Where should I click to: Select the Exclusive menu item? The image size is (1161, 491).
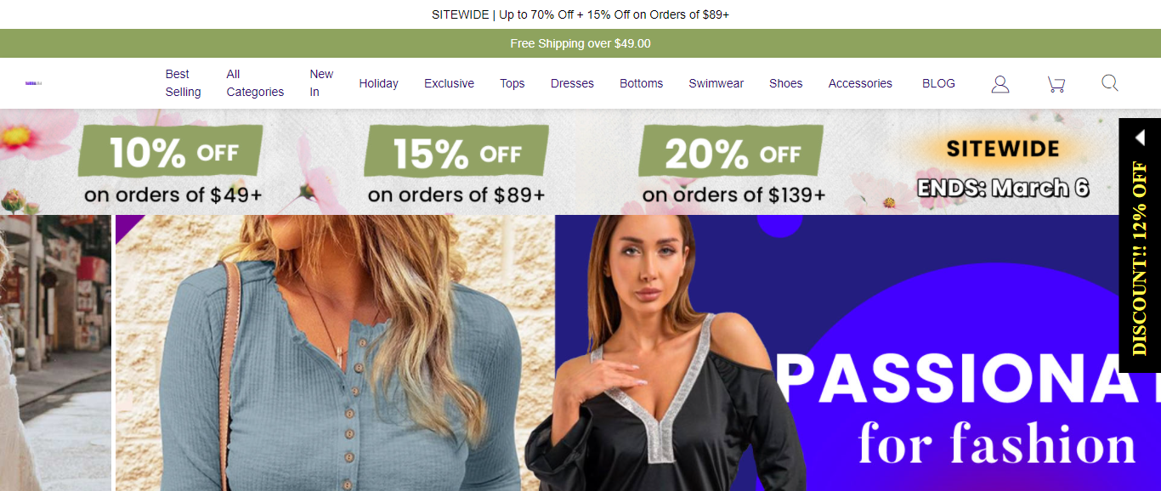(x=449, y=83)
